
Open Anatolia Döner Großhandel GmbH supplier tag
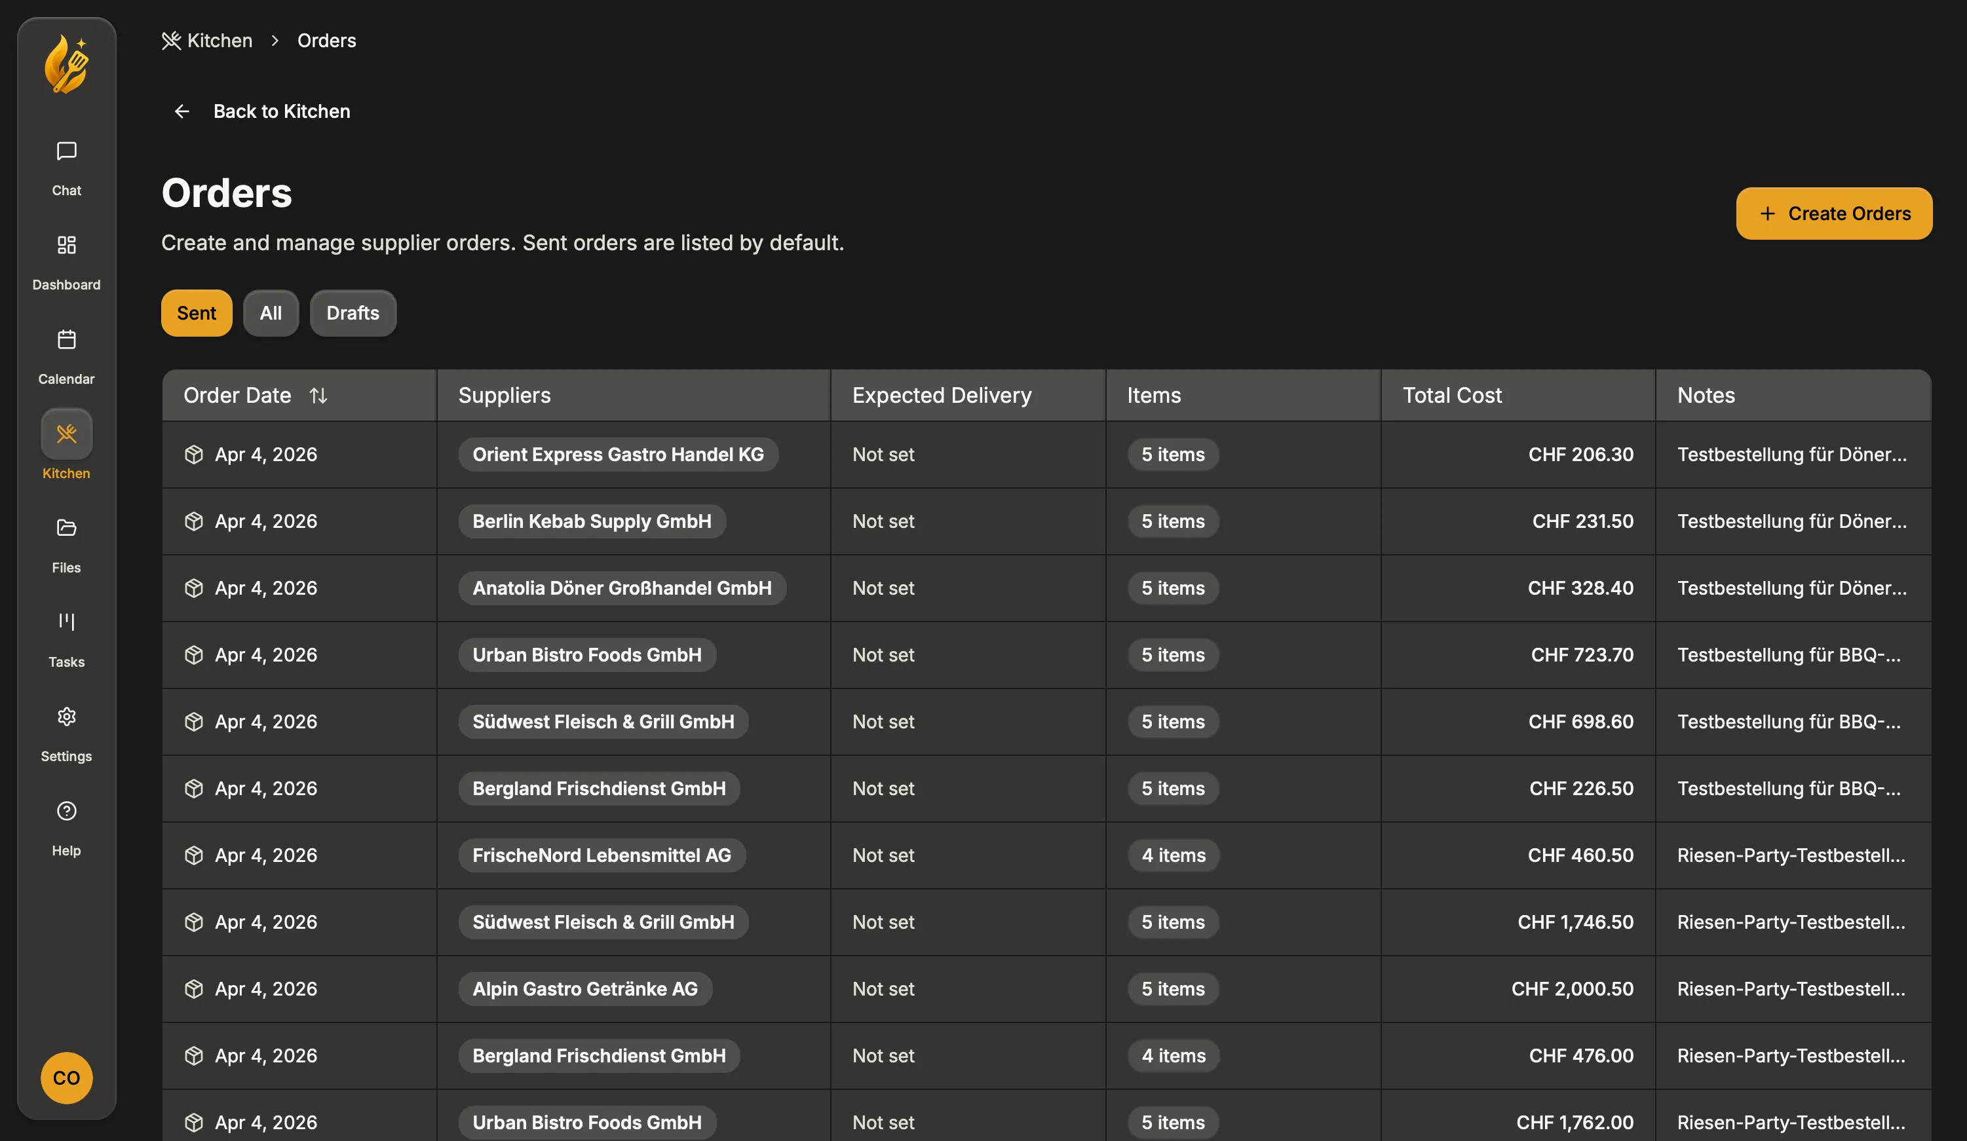tap(622, 588)
